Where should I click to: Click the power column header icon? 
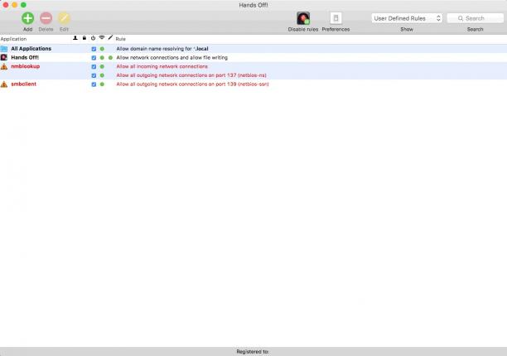pos(93,38)
